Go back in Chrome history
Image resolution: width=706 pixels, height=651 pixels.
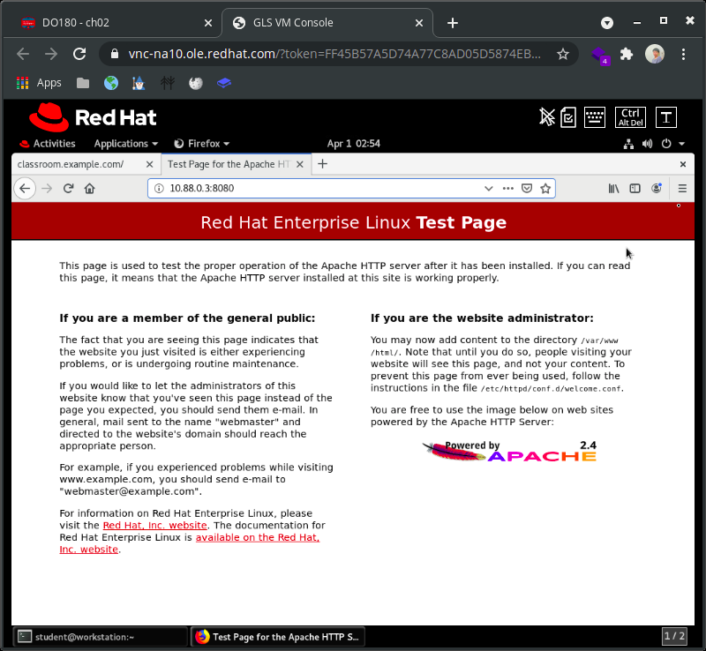pyautogui.click(x=23, y=54)
